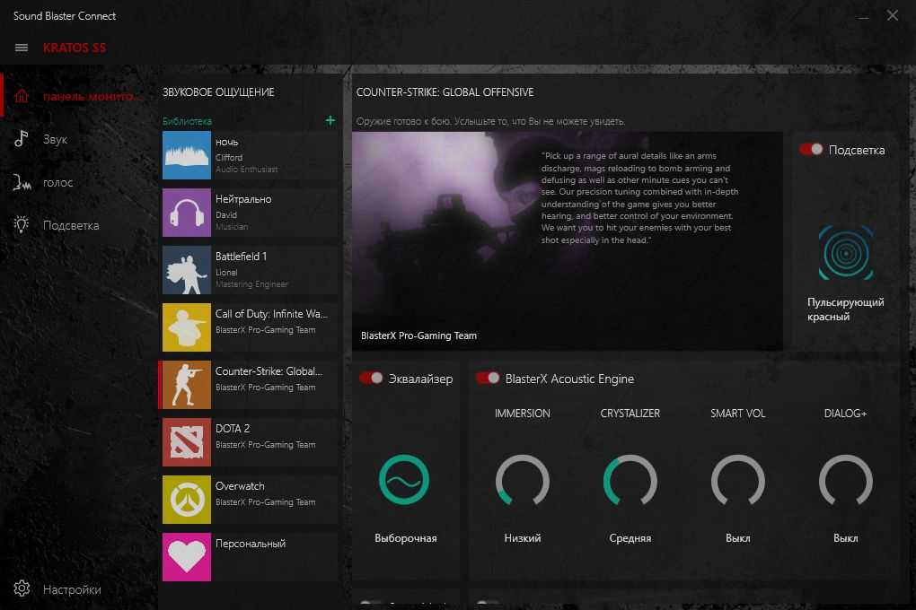
Task: Adjust the IMMERSION dial
Action: point(523,482)
